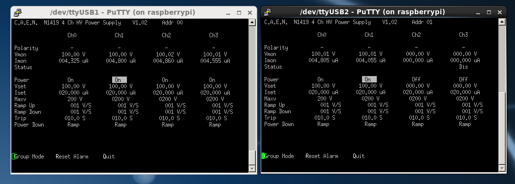This screenshot has width=515, height=184.
Task: Click Ch2 Imon 004.860 uA in ttyUSB1
Action: [168, 61]
